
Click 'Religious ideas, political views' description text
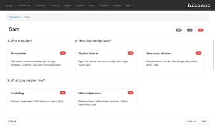pyautogui.click(x=104, y=103)
